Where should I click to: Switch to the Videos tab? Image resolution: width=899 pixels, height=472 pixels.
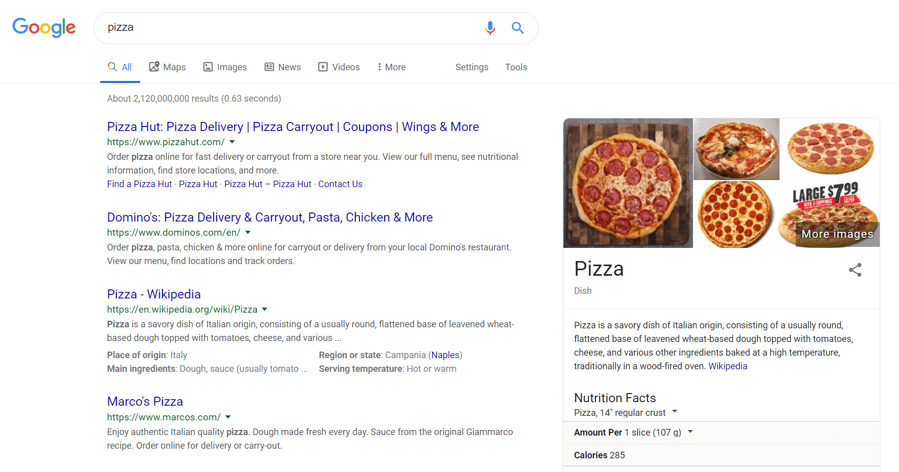pyautogui.click(x=339, y=67)
